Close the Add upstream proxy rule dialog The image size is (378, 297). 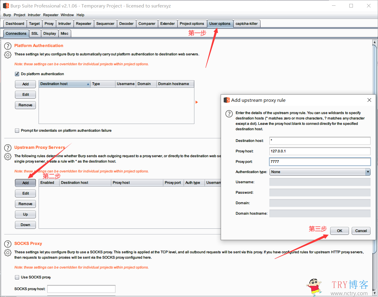pos(369,100)
